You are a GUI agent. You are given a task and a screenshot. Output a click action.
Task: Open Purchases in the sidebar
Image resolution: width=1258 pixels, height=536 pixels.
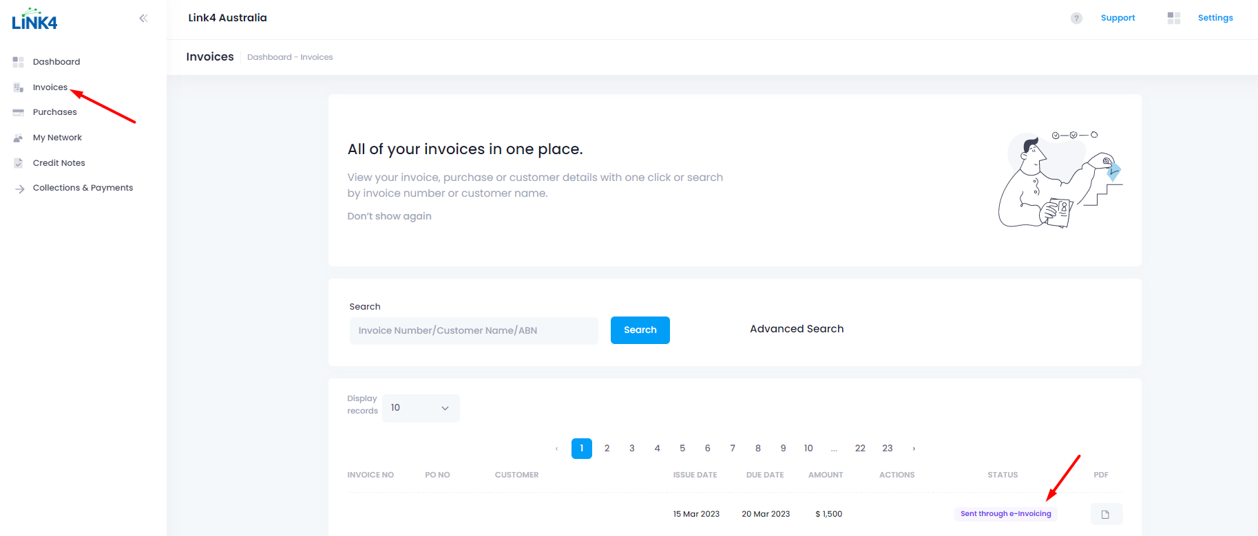(55, 112)
